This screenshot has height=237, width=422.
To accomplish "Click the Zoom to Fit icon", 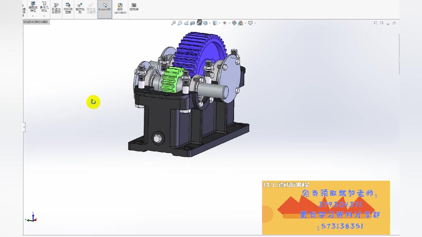I will point(174,23).
